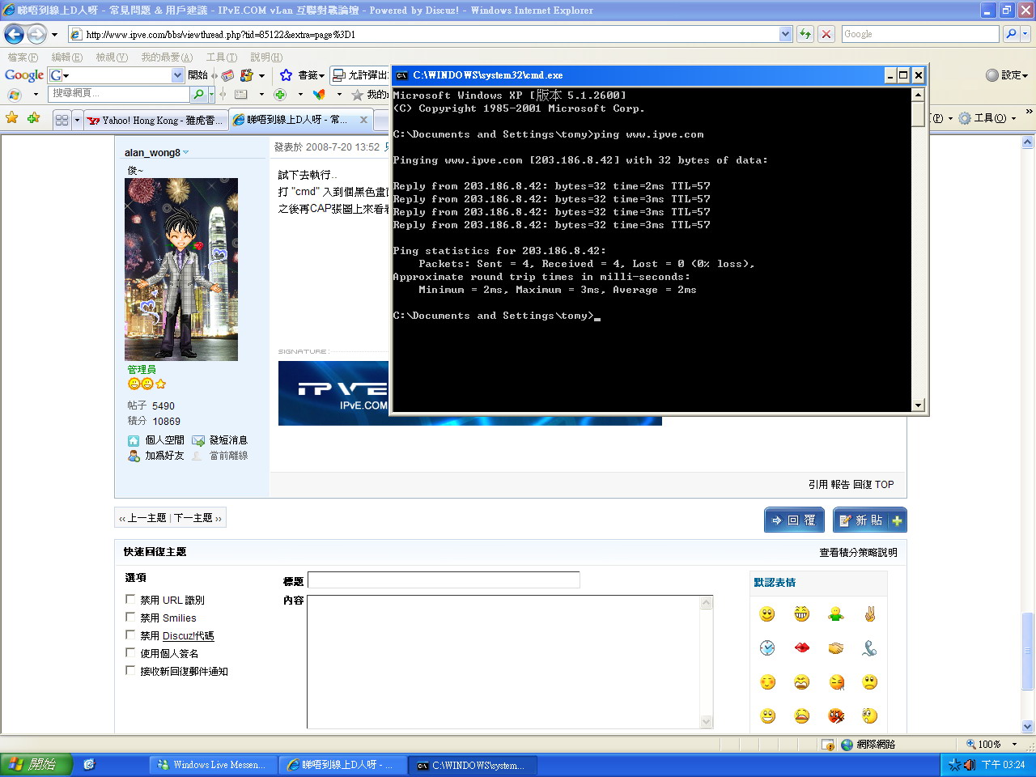Click the 標題 title input field

[x=444, y=580]
